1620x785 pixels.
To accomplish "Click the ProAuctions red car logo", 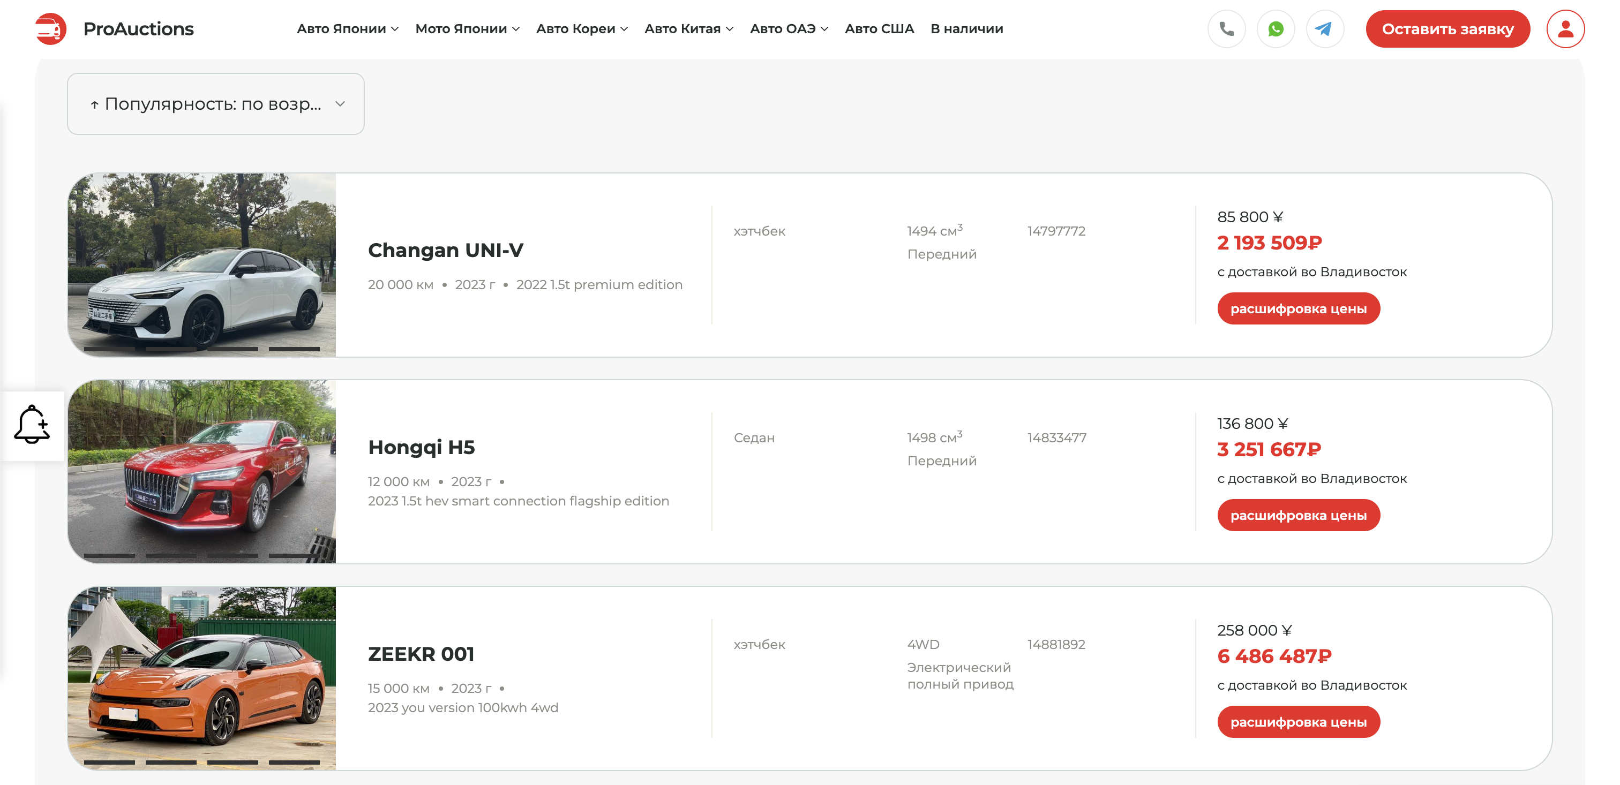I will tap(51, 29).
